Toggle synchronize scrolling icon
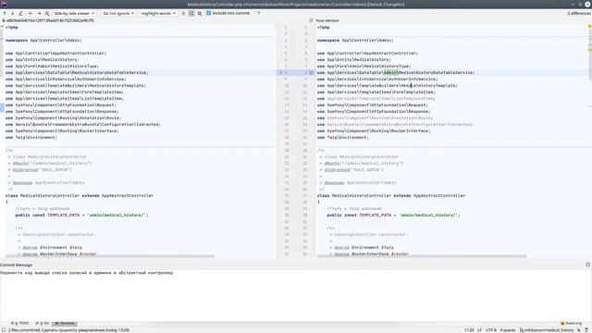 191,13
